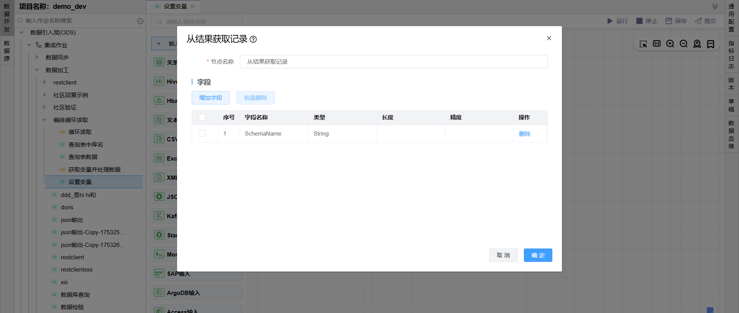739x313 pixels.
Task: Confirm dialog with 确定 button
Action: point(538,255)
